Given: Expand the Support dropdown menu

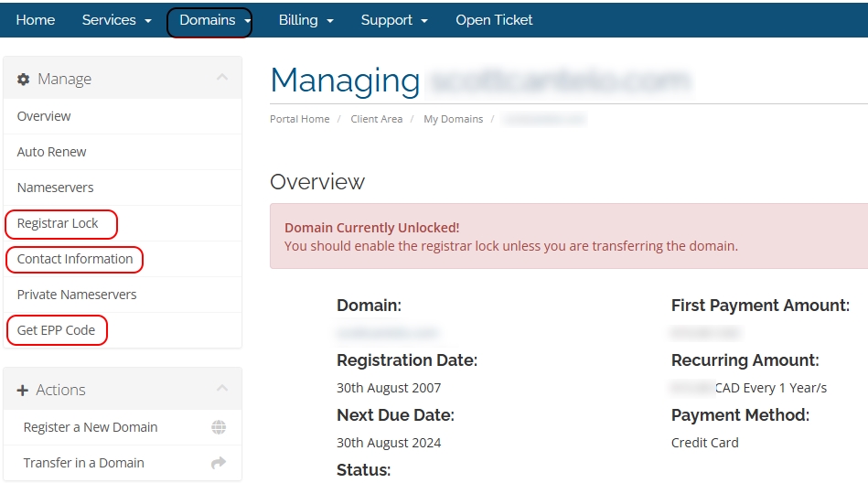Looking at the screenshot, I should [394, 20].
